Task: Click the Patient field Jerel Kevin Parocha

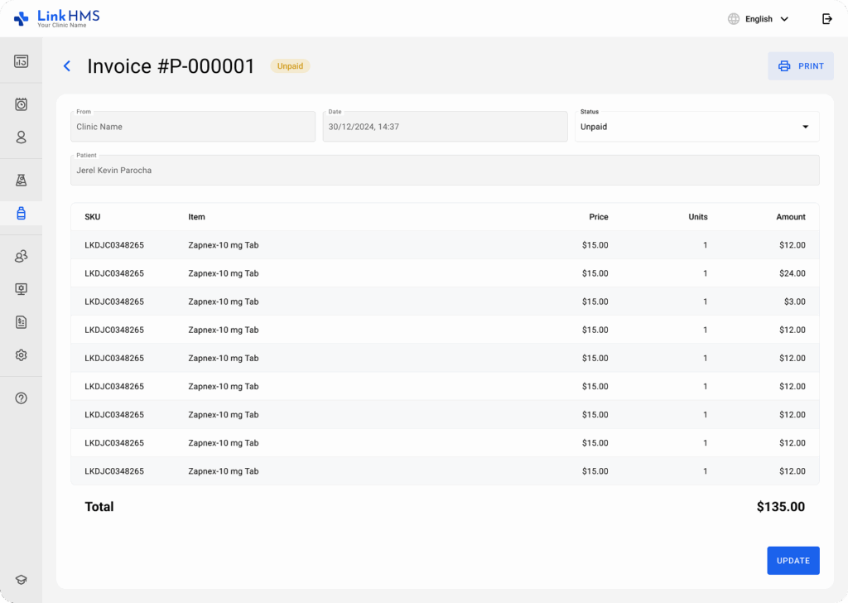Action: tap(445, 171)
